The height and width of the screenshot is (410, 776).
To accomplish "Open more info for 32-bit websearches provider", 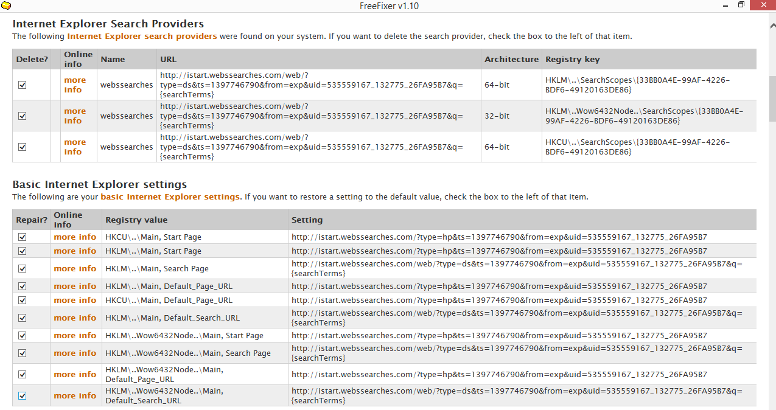I will (x=75, y=116).
